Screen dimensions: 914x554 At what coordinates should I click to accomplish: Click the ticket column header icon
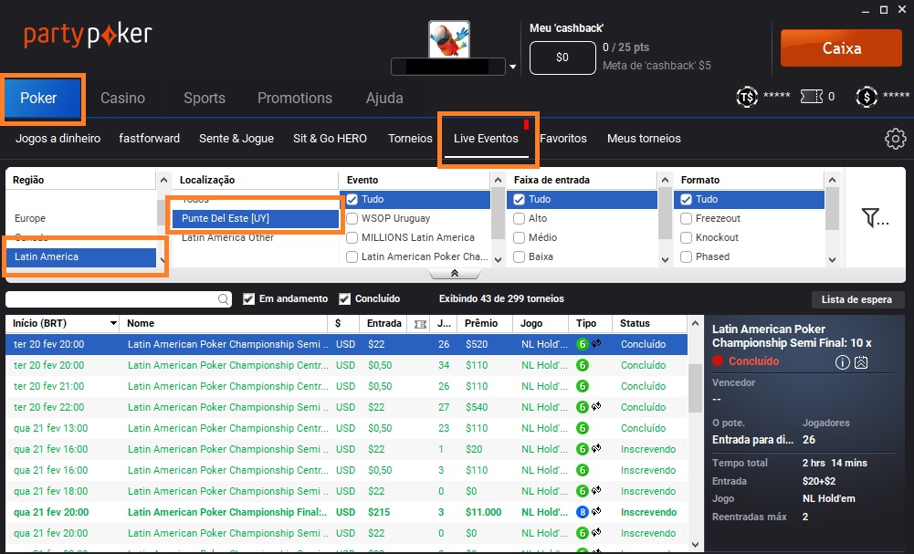[420, 324]
